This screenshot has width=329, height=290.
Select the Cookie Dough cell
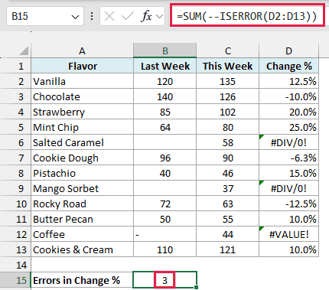tap(82, 158)
